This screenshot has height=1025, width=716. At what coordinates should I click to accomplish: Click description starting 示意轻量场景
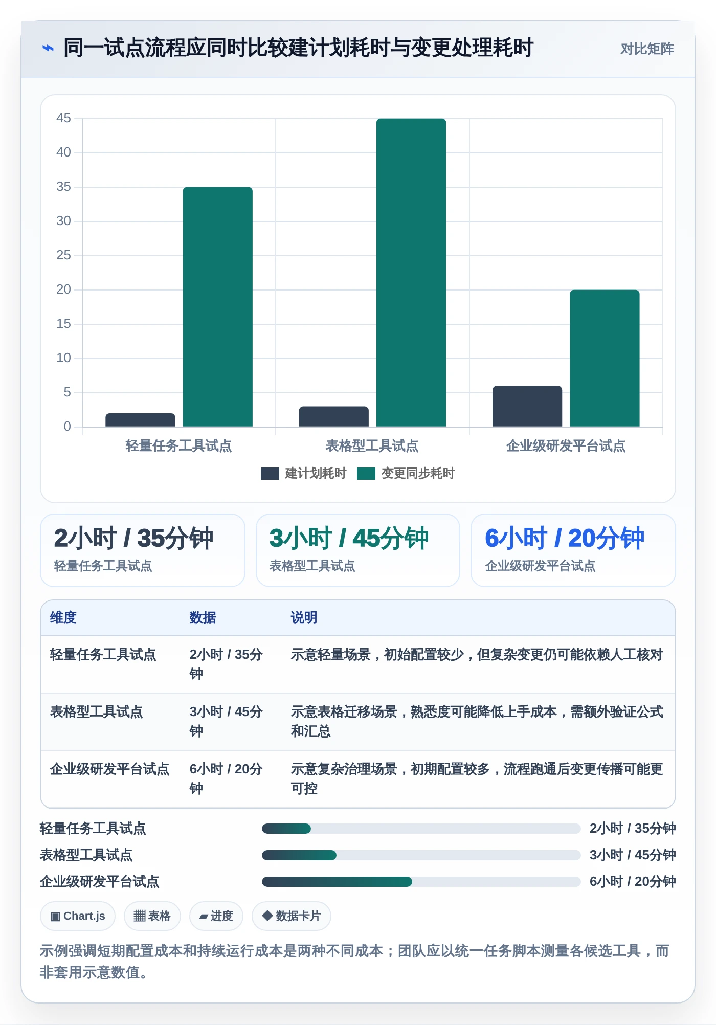click(x=477, y=655)
